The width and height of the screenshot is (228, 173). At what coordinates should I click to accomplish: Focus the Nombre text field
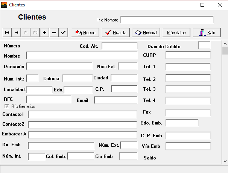(x=82, y=56)
